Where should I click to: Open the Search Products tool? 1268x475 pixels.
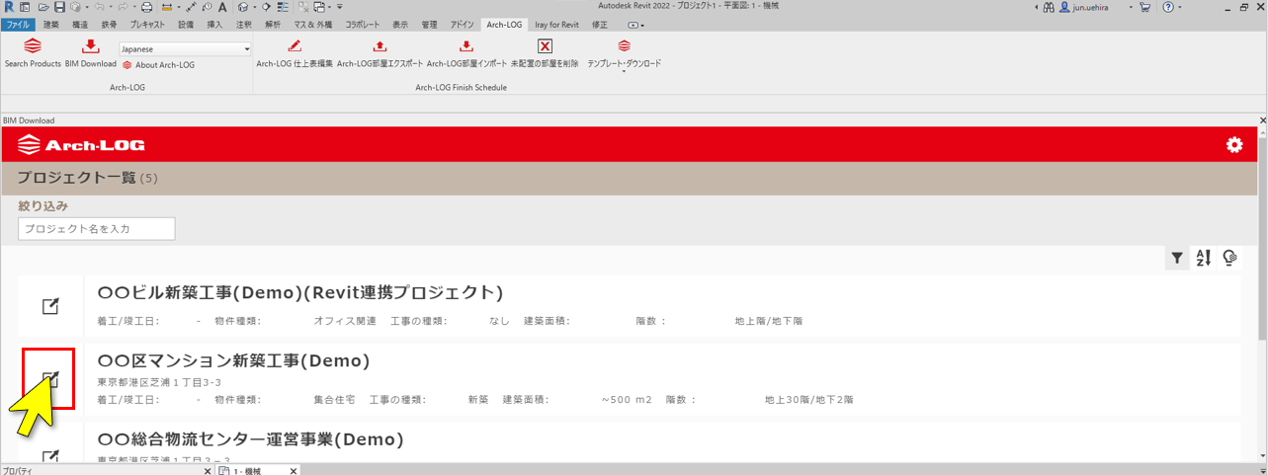coord(33,53)
